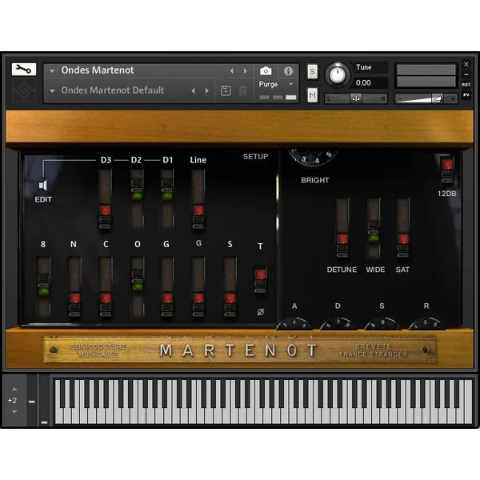
Task: Increase volume with plus button
Action: tap(453, 98)
